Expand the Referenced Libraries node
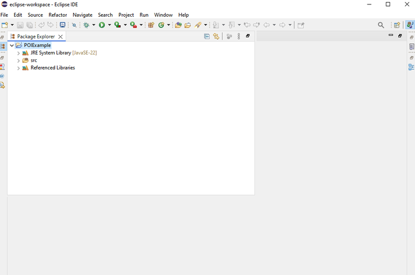Screen dimensions: 415x275 pos(18,68)
